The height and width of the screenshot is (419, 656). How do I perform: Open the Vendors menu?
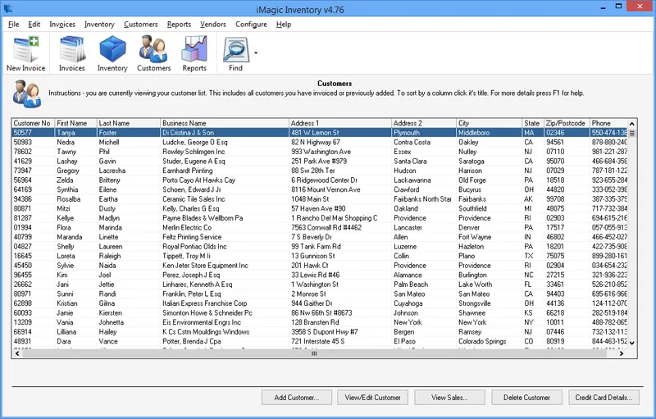(x=213, y=25)
